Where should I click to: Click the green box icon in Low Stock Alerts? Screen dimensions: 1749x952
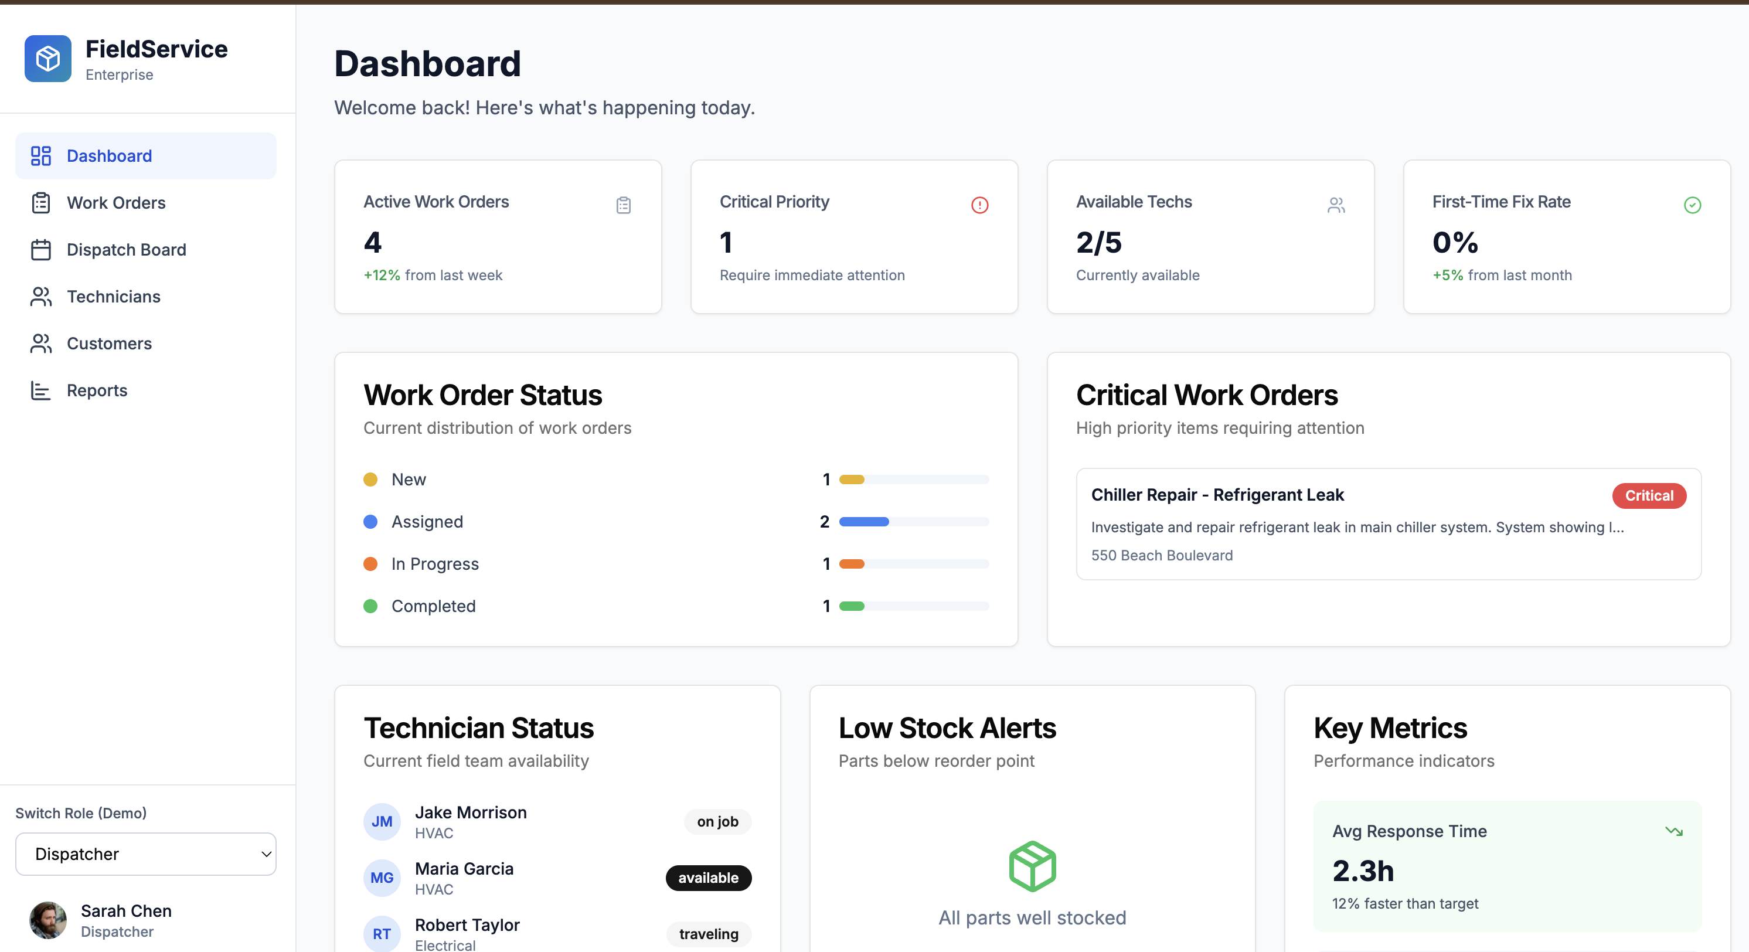[1032, 866]
